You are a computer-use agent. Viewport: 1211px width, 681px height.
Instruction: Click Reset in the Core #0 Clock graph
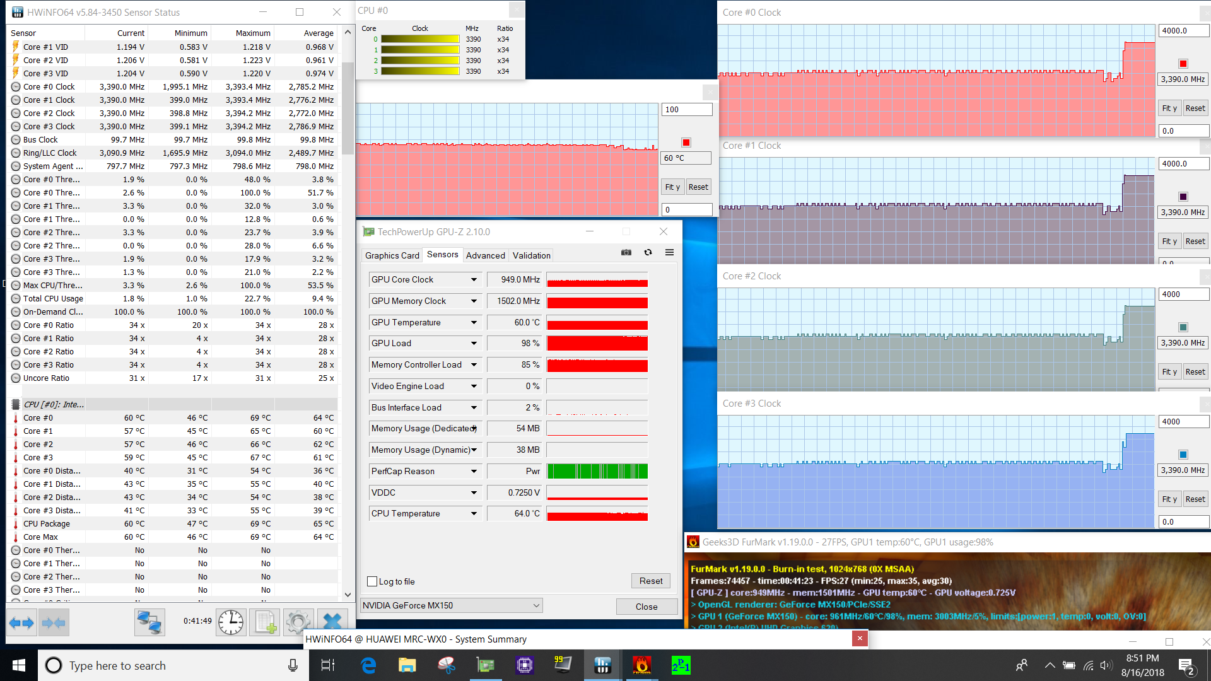(x=1195, y=108)
